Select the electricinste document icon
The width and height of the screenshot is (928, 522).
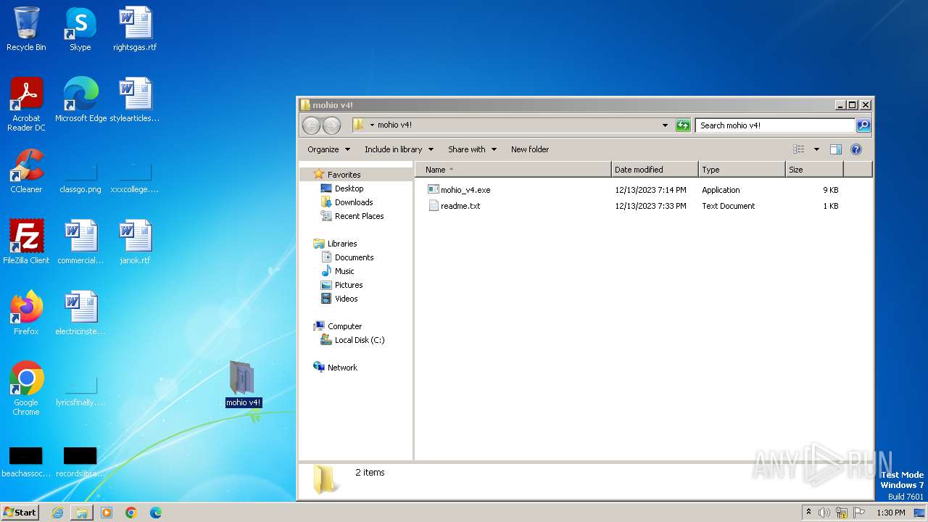pyautogui.click(x=80, y=312)
